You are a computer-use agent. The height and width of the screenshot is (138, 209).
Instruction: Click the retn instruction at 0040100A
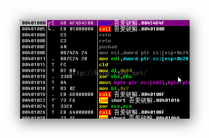coord(105,35)
